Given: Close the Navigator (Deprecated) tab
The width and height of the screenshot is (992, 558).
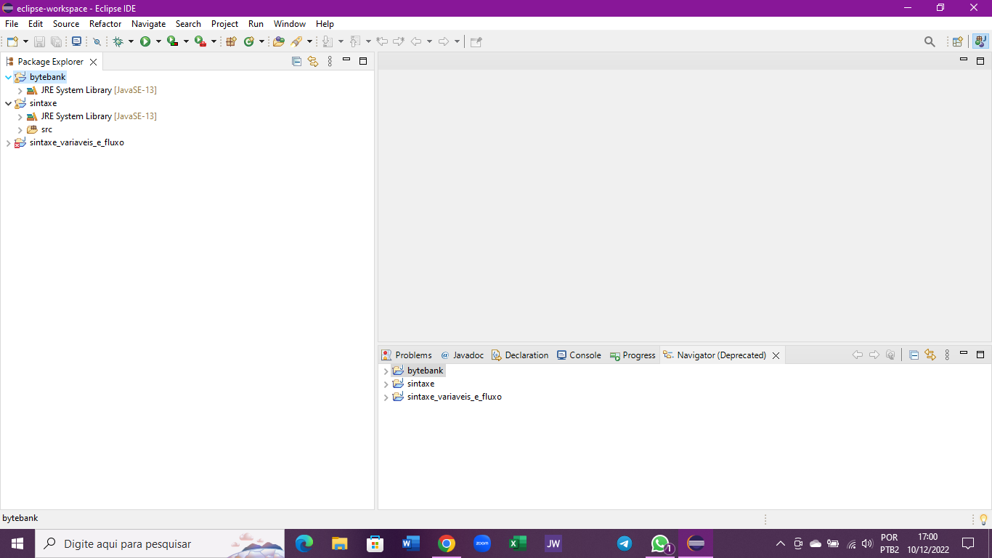Looking at the screenshot, I should 776,356.
